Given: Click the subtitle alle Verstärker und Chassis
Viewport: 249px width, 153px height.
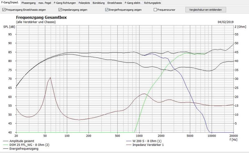Looking at the screenshot, I should (x=36, y=22).
